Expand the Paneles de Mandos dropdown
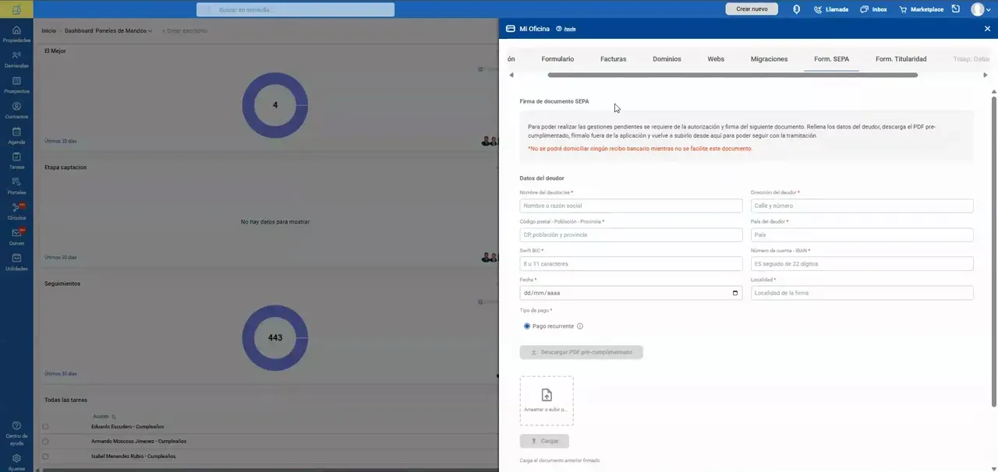 point(124,31)
